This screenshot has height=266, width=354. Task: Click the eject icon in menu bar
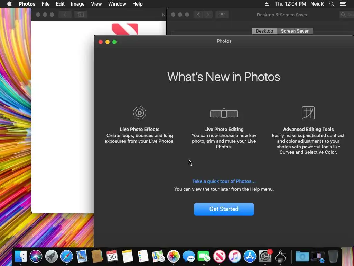[x=267, y=4]
